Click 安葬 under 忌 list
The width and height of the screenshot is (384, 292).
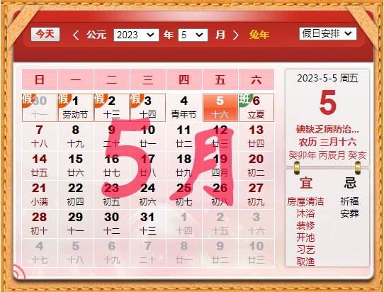coord(349,213)
